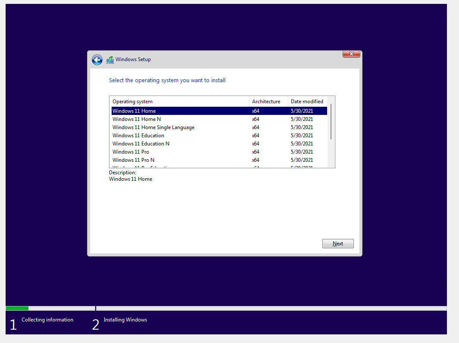
Task: Pick Windows 11 Education N row
Action: [x=219, y=144]
